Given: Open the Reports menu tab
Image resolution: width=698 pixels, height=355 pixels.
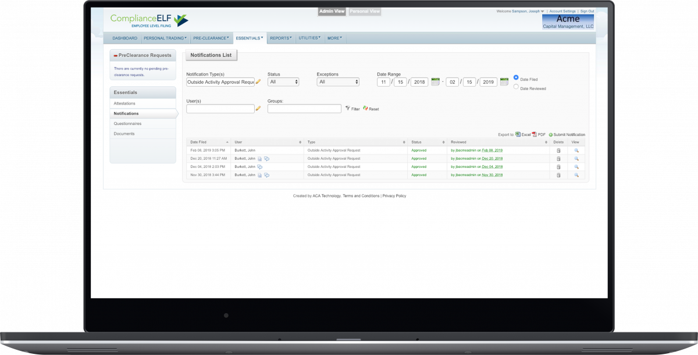Looking at the screenshot, I should coord(281,38).
